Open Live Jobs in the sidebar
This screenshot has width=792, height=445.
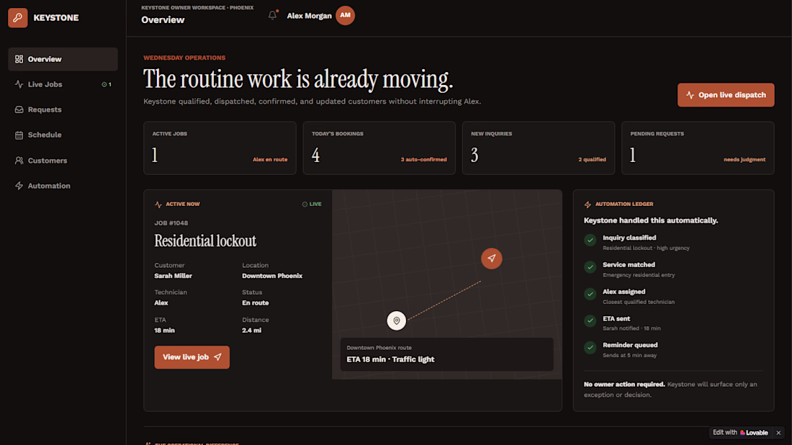[63, 84]
